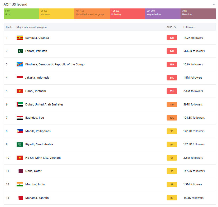Screen dimensions: 218x207
Task: Click the Pakistan flag icon beside Lahore
Action: pyautogui.click(x=20, y=51)
